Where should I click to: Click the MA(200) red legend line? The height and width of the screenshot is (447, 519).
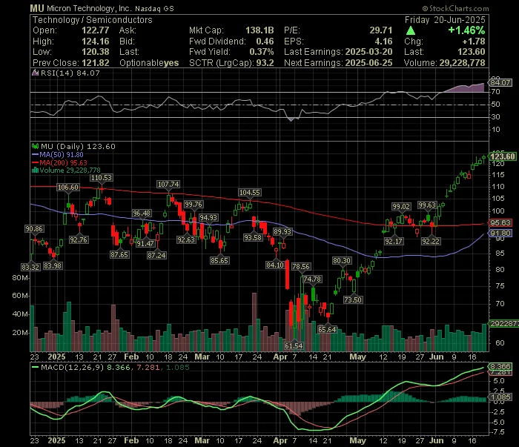[x=35, y=162]
